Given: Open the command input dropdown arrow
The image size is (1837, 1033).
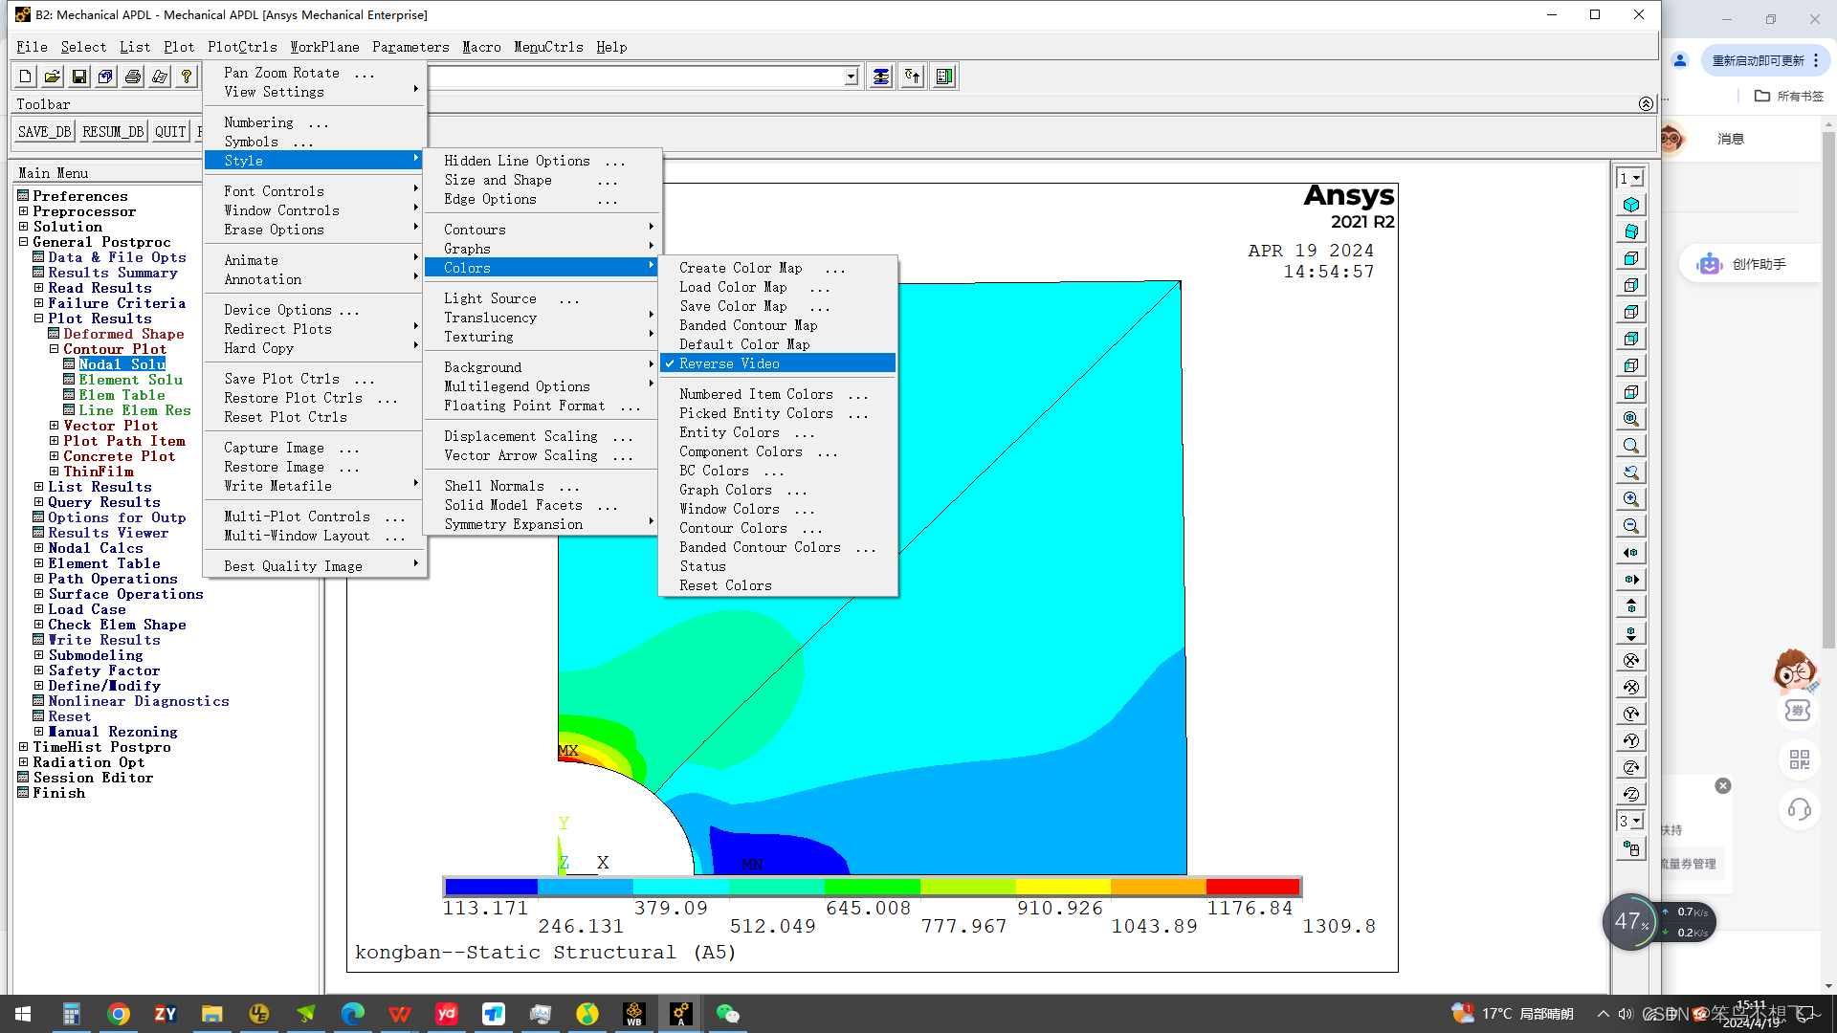Looking at the screenshot, I should (851, 77).
